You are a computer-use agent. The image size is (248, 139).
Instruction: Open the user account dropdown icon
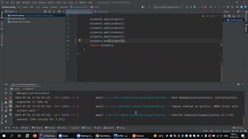[143, 7]
